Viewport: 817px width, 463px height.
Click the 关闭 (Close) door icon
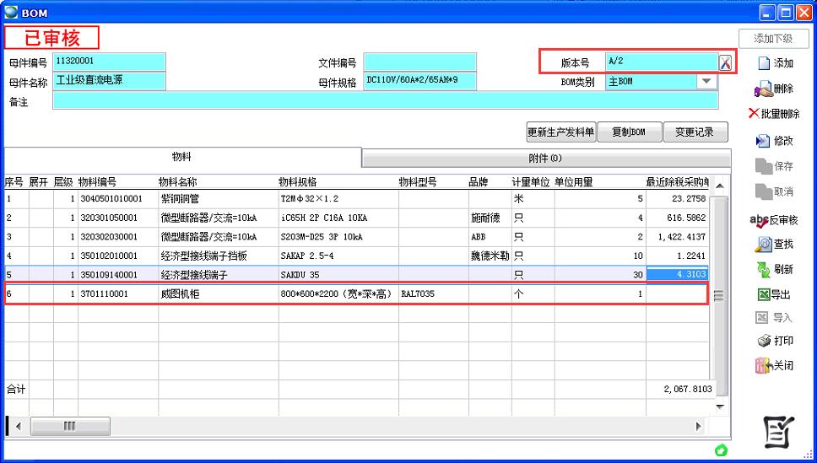(x=763, y=366)
